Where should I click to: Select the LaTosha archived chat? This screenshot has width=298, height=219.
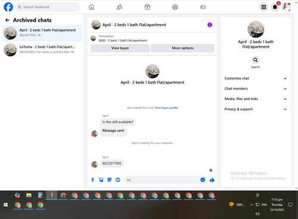point(42,50)
